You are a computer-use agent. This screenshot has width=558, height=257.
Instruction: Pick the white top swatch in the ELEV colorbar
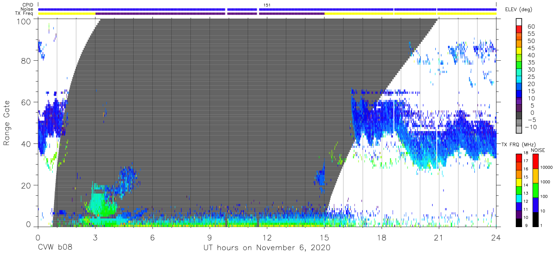(519, 22)
